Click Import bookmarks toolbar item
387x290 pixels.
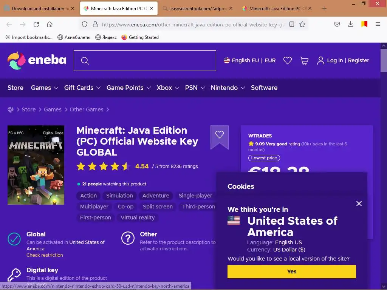[29, 37]
